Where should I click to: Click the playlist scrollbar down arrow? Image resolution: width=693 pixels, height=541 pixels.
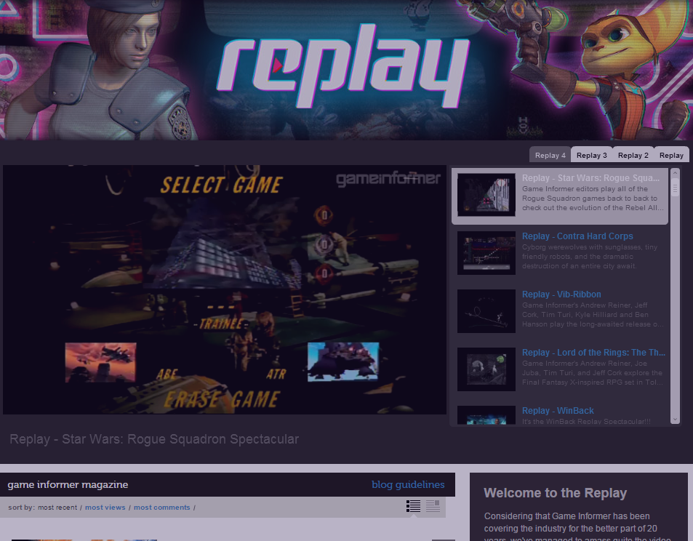pyautogui.click(x=675, y=420)
